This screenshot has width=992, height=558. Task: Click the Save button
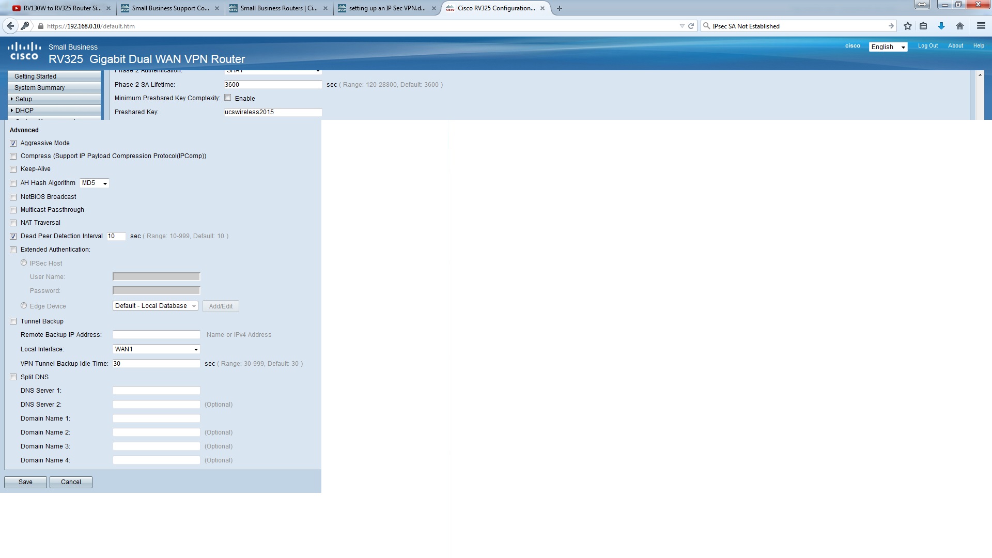(x=25, y=482)
